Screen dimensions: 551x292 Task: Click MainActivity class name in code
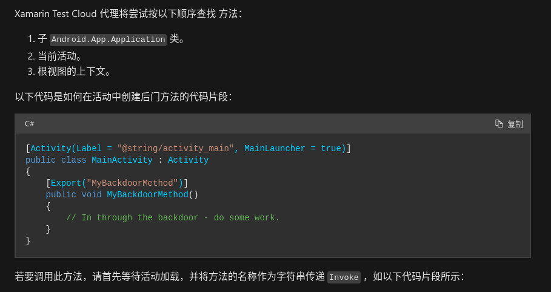click(122, 160)
